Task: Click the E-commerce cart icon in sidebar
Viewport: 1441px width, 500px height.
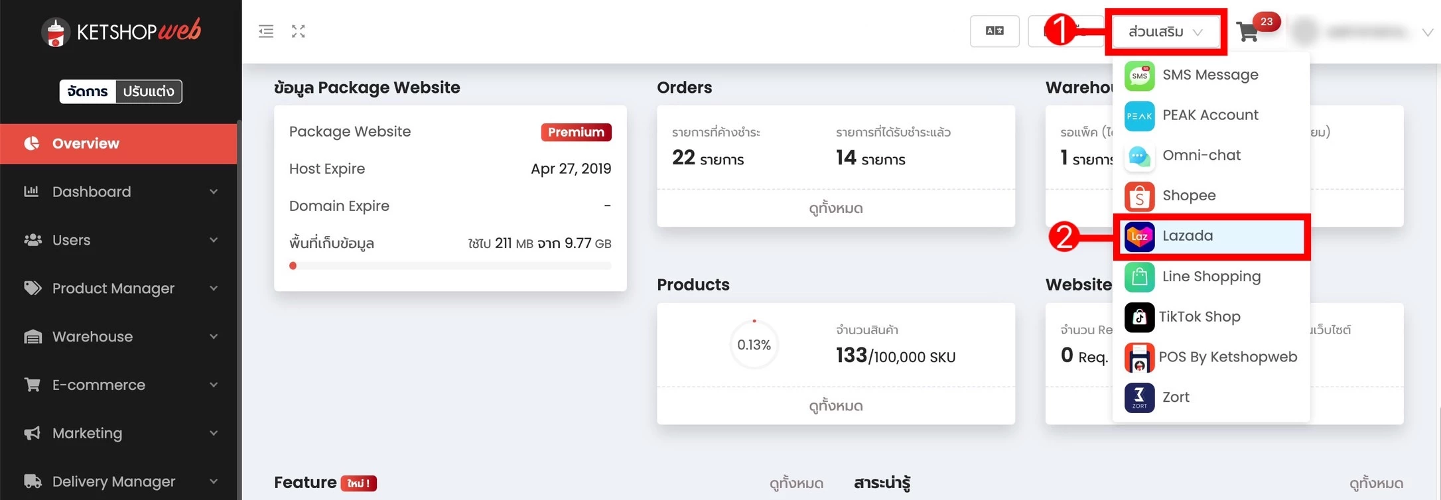Action: click(x=33, y=385)
